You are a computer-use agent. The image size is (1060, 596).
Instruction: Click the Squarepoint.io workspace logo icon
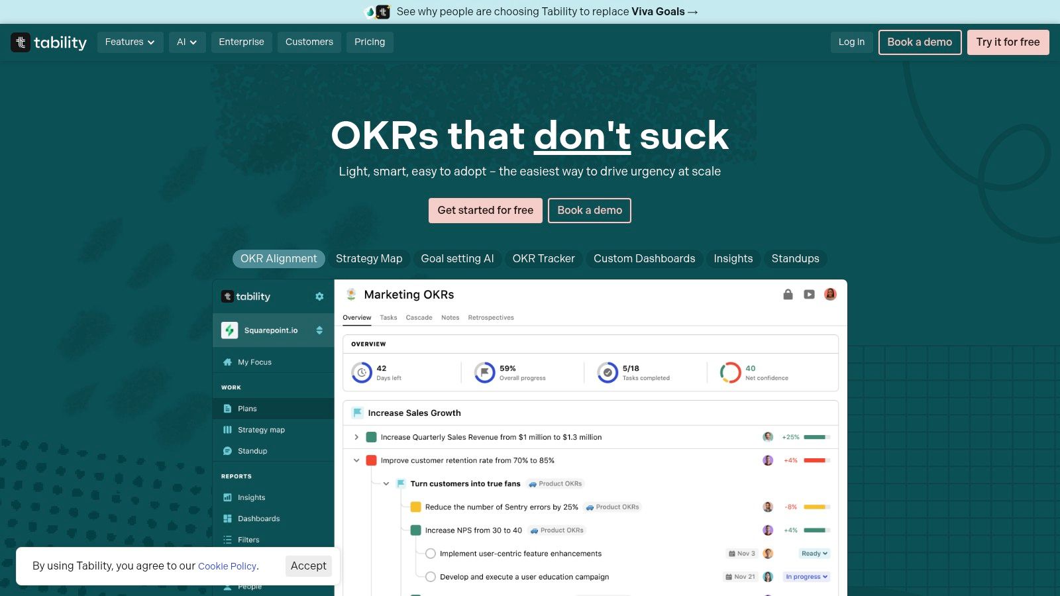tap(229, 330)
